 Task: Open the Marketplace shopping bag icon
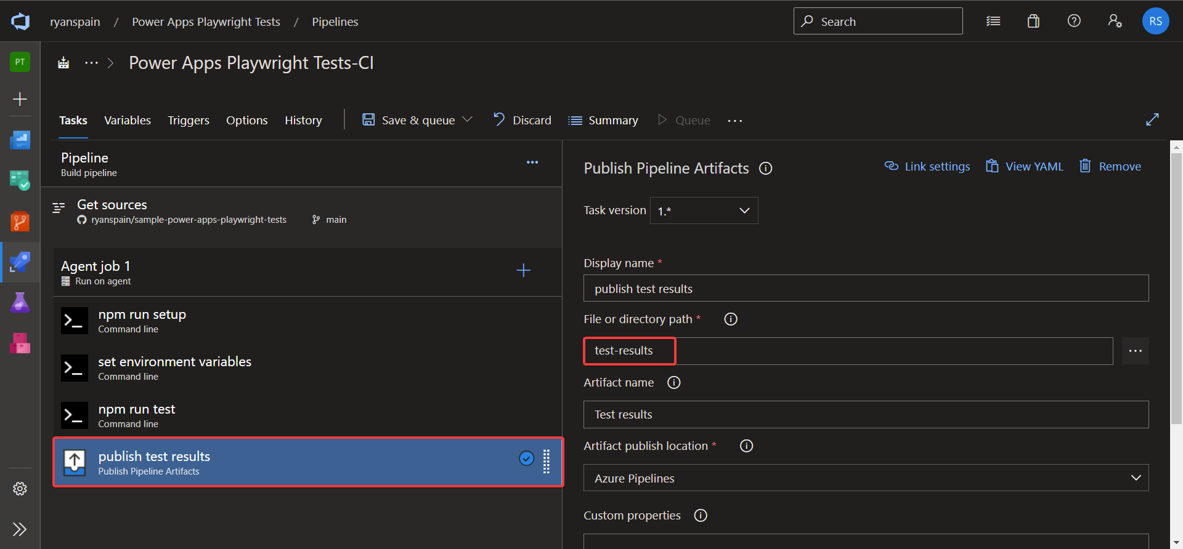click(x=1033, y=22)
